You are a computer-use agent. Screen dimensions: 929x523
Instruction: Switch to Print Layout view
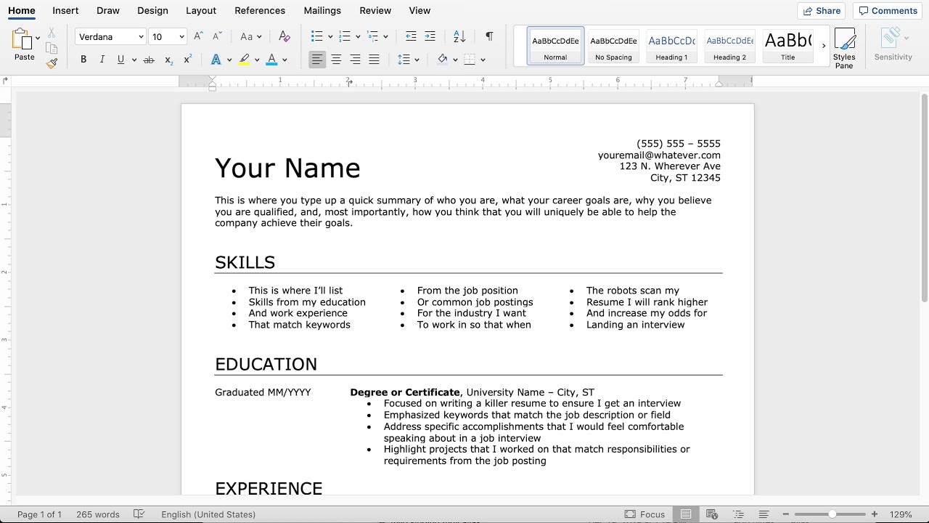pyautogui.click(x=686, y=514)
